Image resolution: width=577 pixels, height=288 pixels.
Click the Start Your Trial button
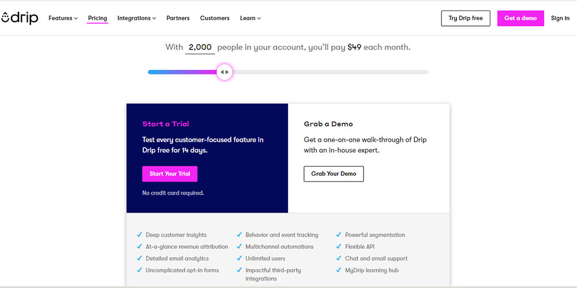click(170, 174)
